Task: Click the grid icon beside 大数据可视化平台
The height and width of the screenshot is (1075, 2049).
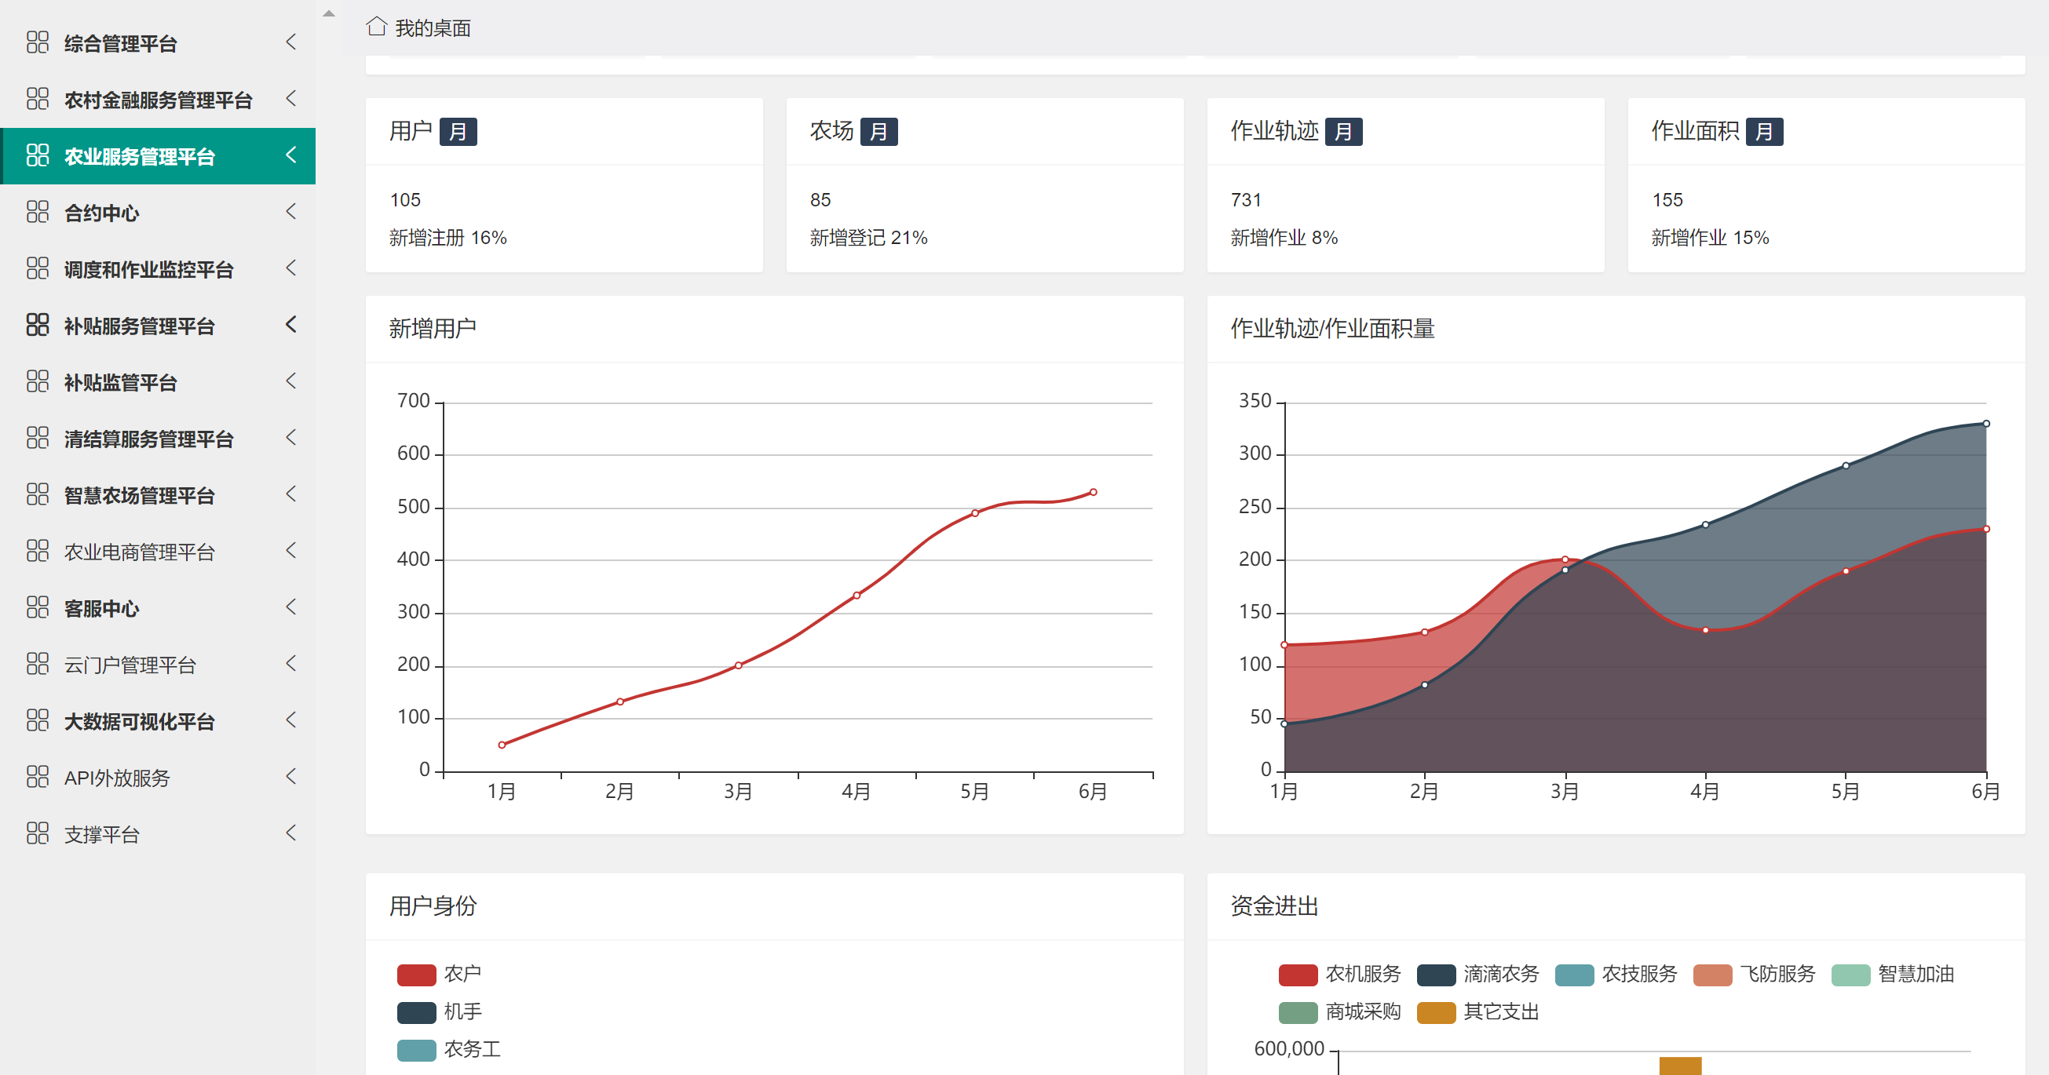Action: pyautogui.click(x=38, y=720)
